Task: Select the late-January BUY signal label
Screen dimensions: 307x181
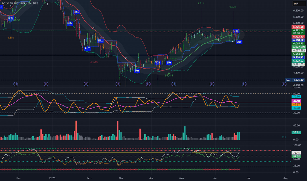Action: (87, 48)
